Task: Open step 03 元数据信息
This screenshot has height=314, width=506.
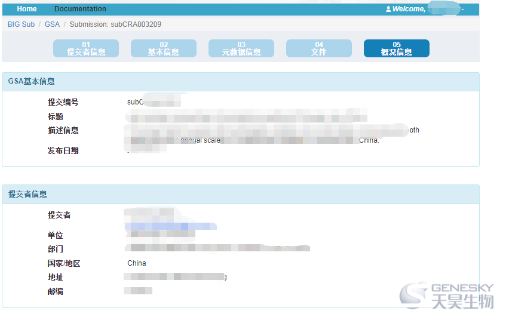Action: click(x=241, y=48)
